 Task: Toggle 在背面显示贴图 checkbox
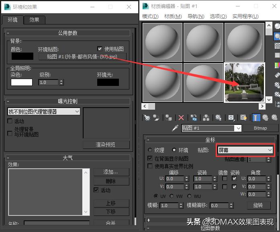pyautogui.click(x=150, y=158)
